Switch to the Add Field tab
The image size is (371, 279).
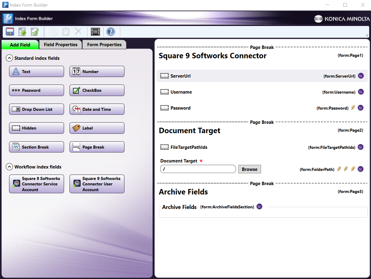click(x=20, y=45)
